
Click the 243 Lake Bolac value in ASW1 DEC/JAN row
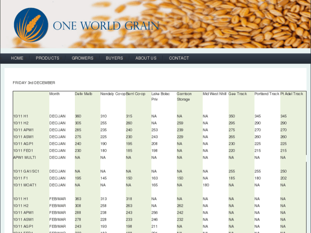154,137
